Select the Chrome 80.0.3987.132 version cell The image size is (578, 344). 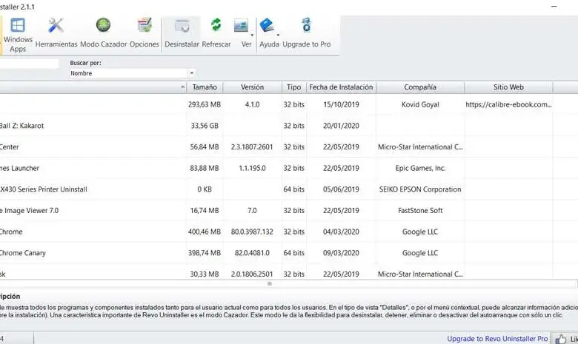(x=252, y=232)
